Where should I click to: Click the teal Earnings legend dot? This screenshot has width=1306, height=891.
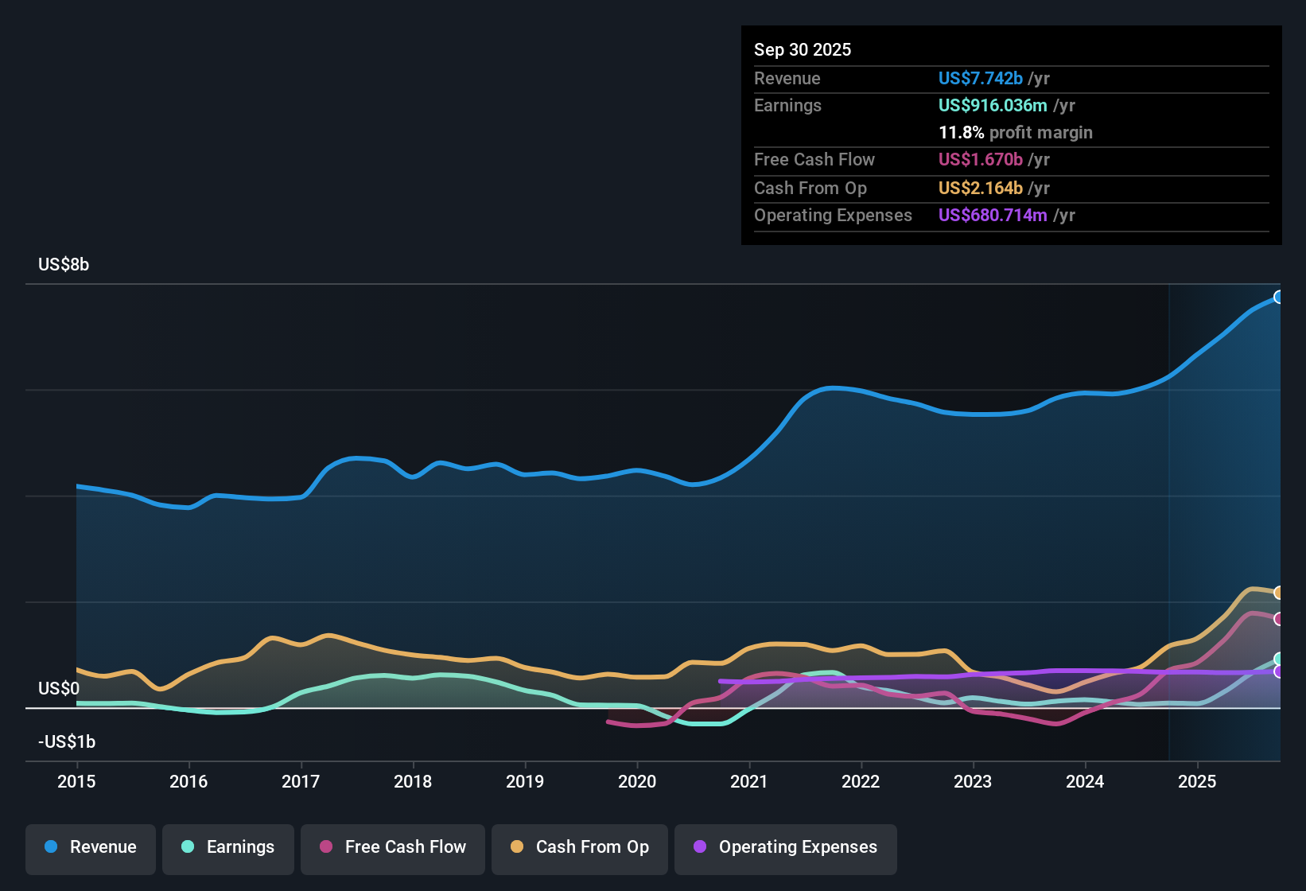point(188,847)
